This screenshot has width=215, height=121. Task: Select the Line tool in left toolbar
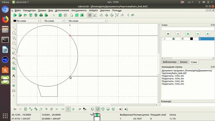click(x=14, y=28)
